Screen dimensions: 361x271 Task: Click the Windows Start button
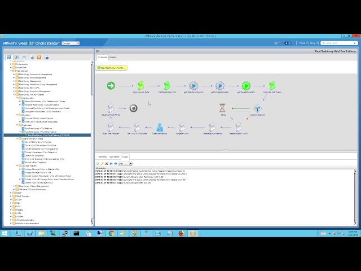[x=5, y=233]
